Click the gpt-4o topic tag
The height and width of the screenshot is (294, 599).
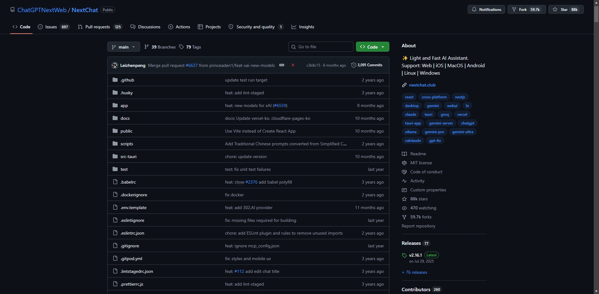[x=435, y=141]
